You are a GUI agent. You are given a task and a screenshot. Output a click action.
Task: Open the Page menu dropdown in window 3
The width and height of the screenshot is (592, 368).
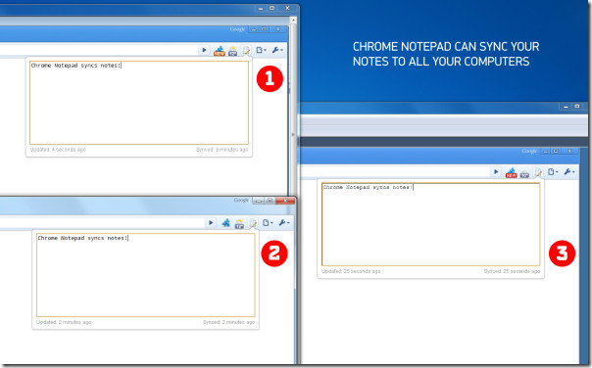[x=553, y=172]
